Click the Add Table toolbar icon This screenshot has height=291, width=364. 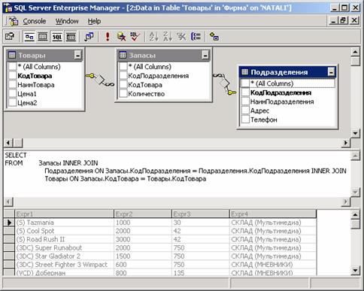coord(214,37)
